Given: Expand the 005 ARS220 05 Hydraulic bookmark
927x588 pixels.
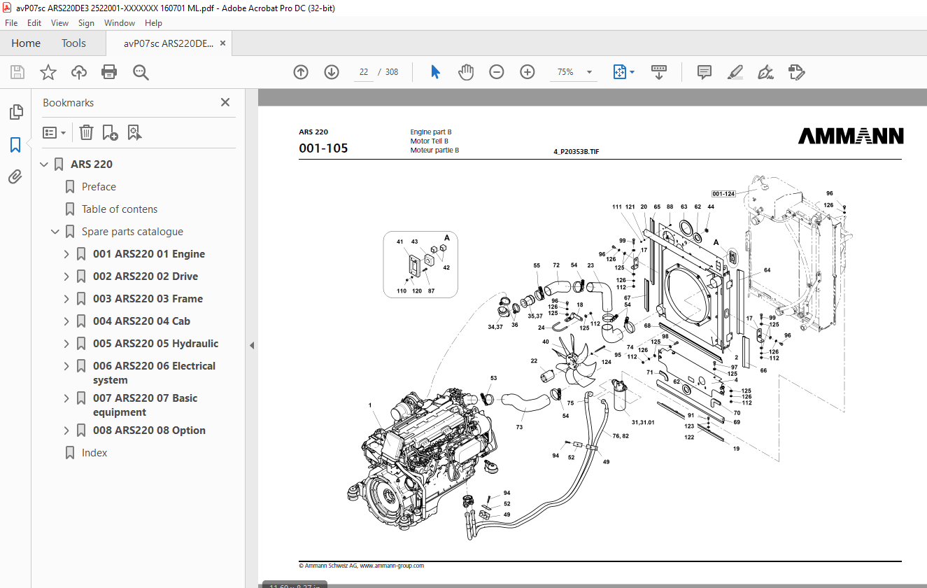Looking at the screenshot, I should [x=67, y=344].
